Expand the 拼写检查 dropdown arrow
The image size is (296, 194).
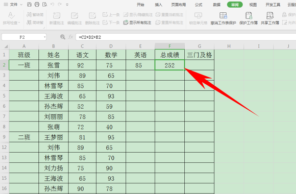point(19,23)
